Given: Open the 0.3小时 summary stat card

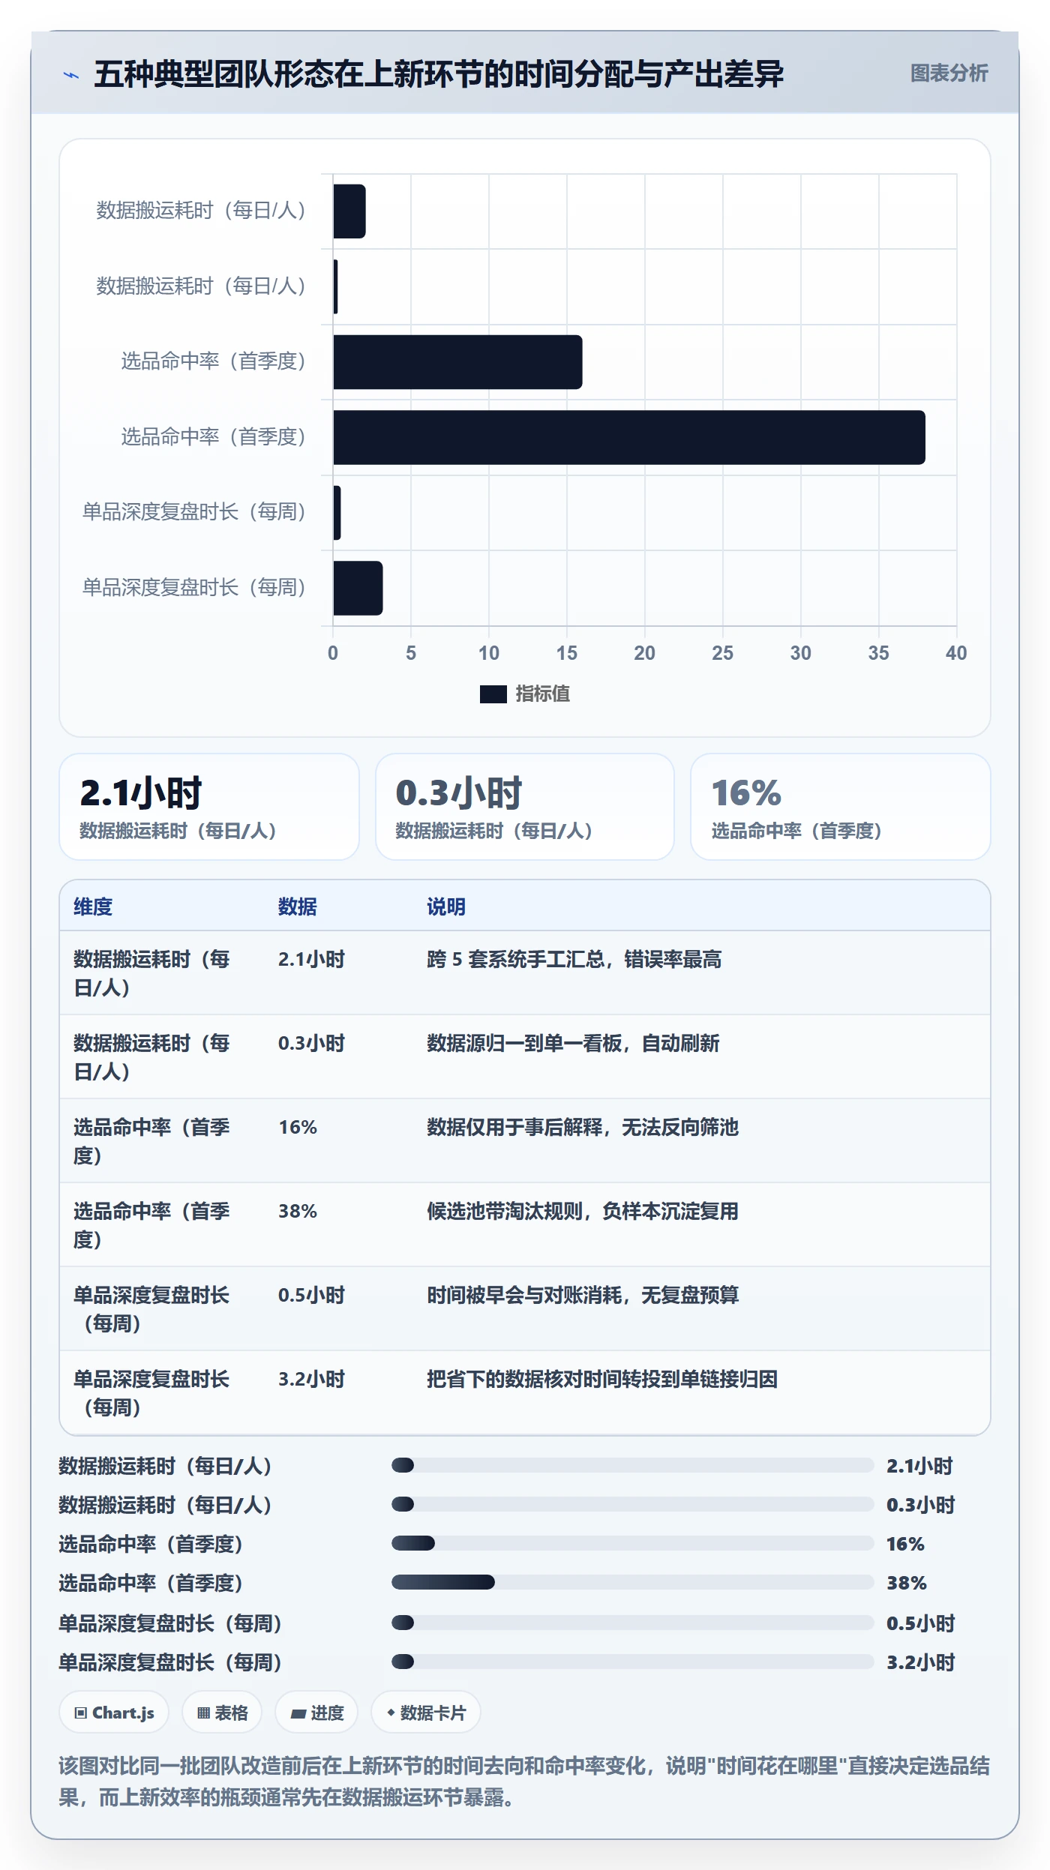Looking at the screenshot, I should coord(525,807).
